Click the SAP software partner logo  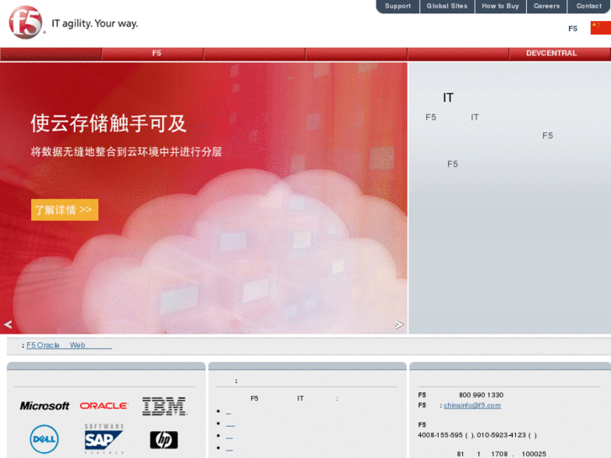click(x=103, y=439)
